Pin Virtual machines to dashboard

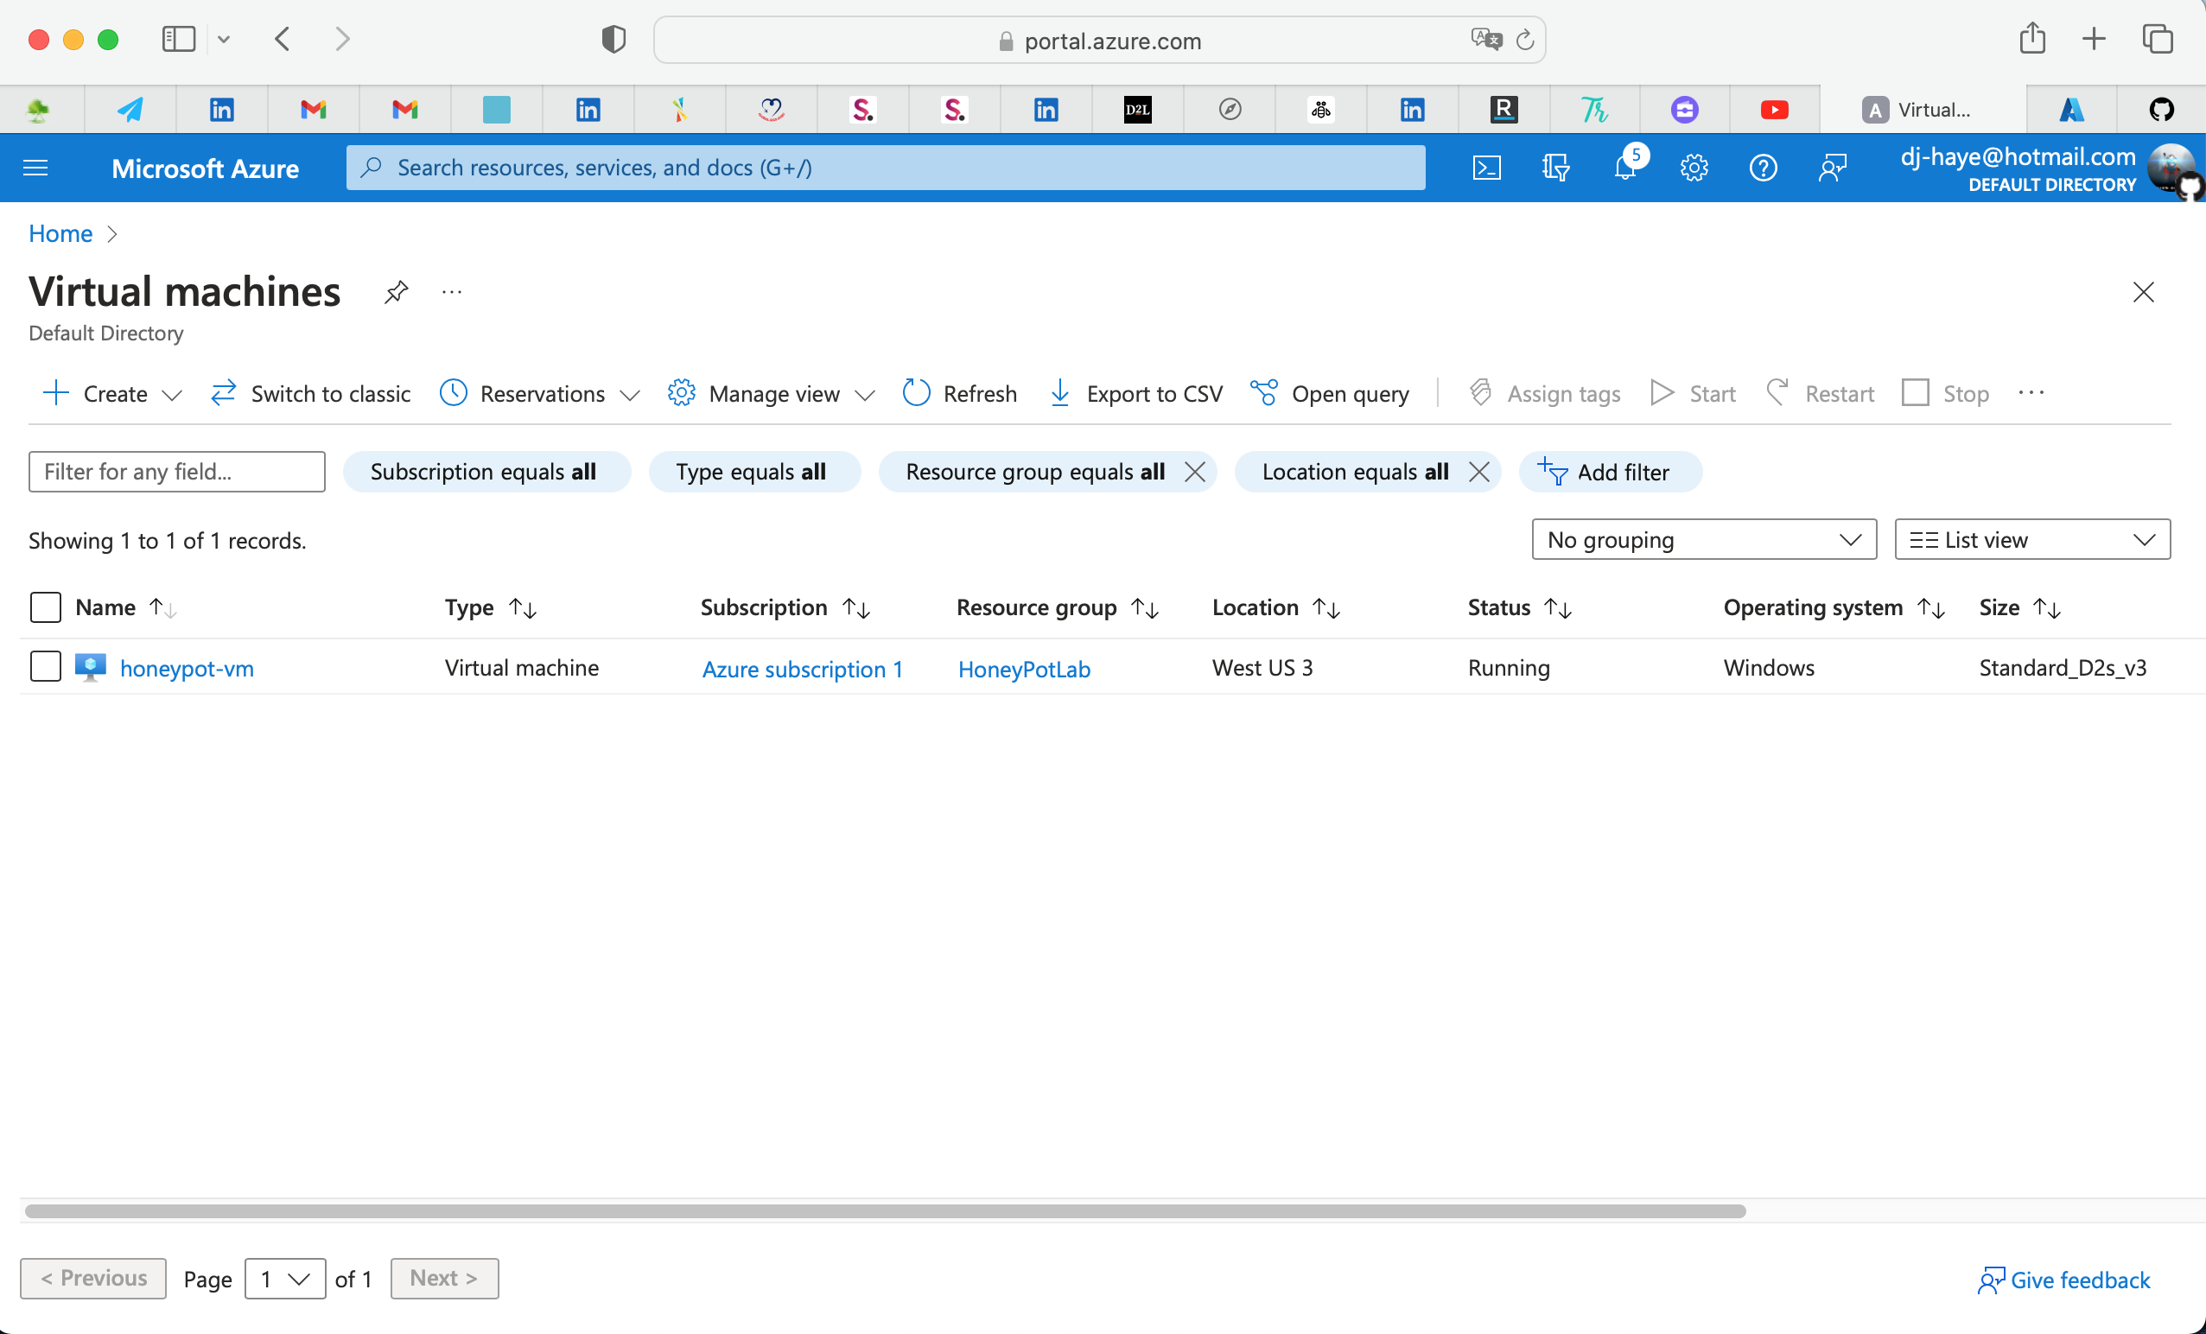(x=395, y=292)
